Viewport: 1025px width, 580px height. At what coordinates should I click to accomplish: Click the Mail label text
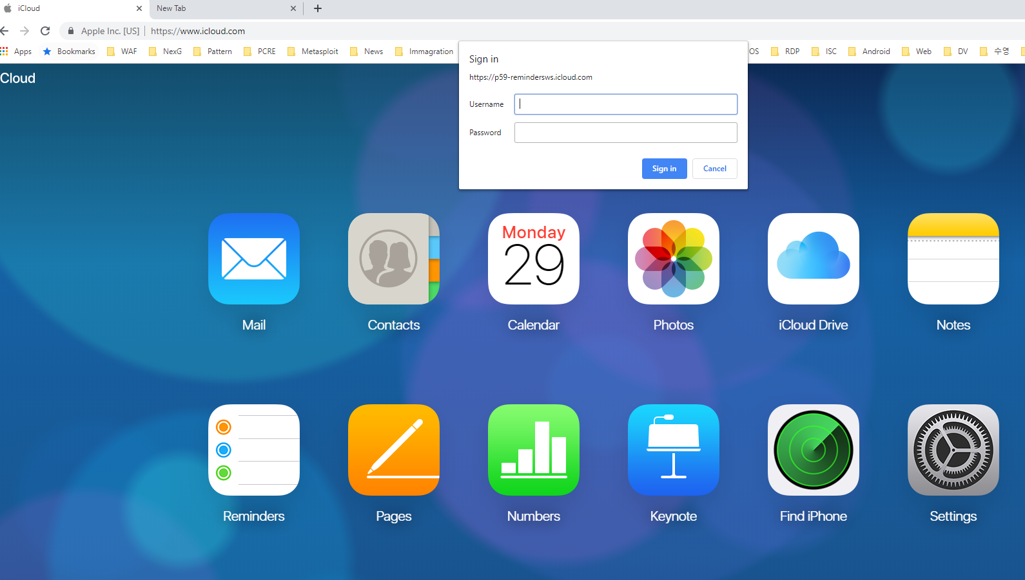tap(254, 325)
